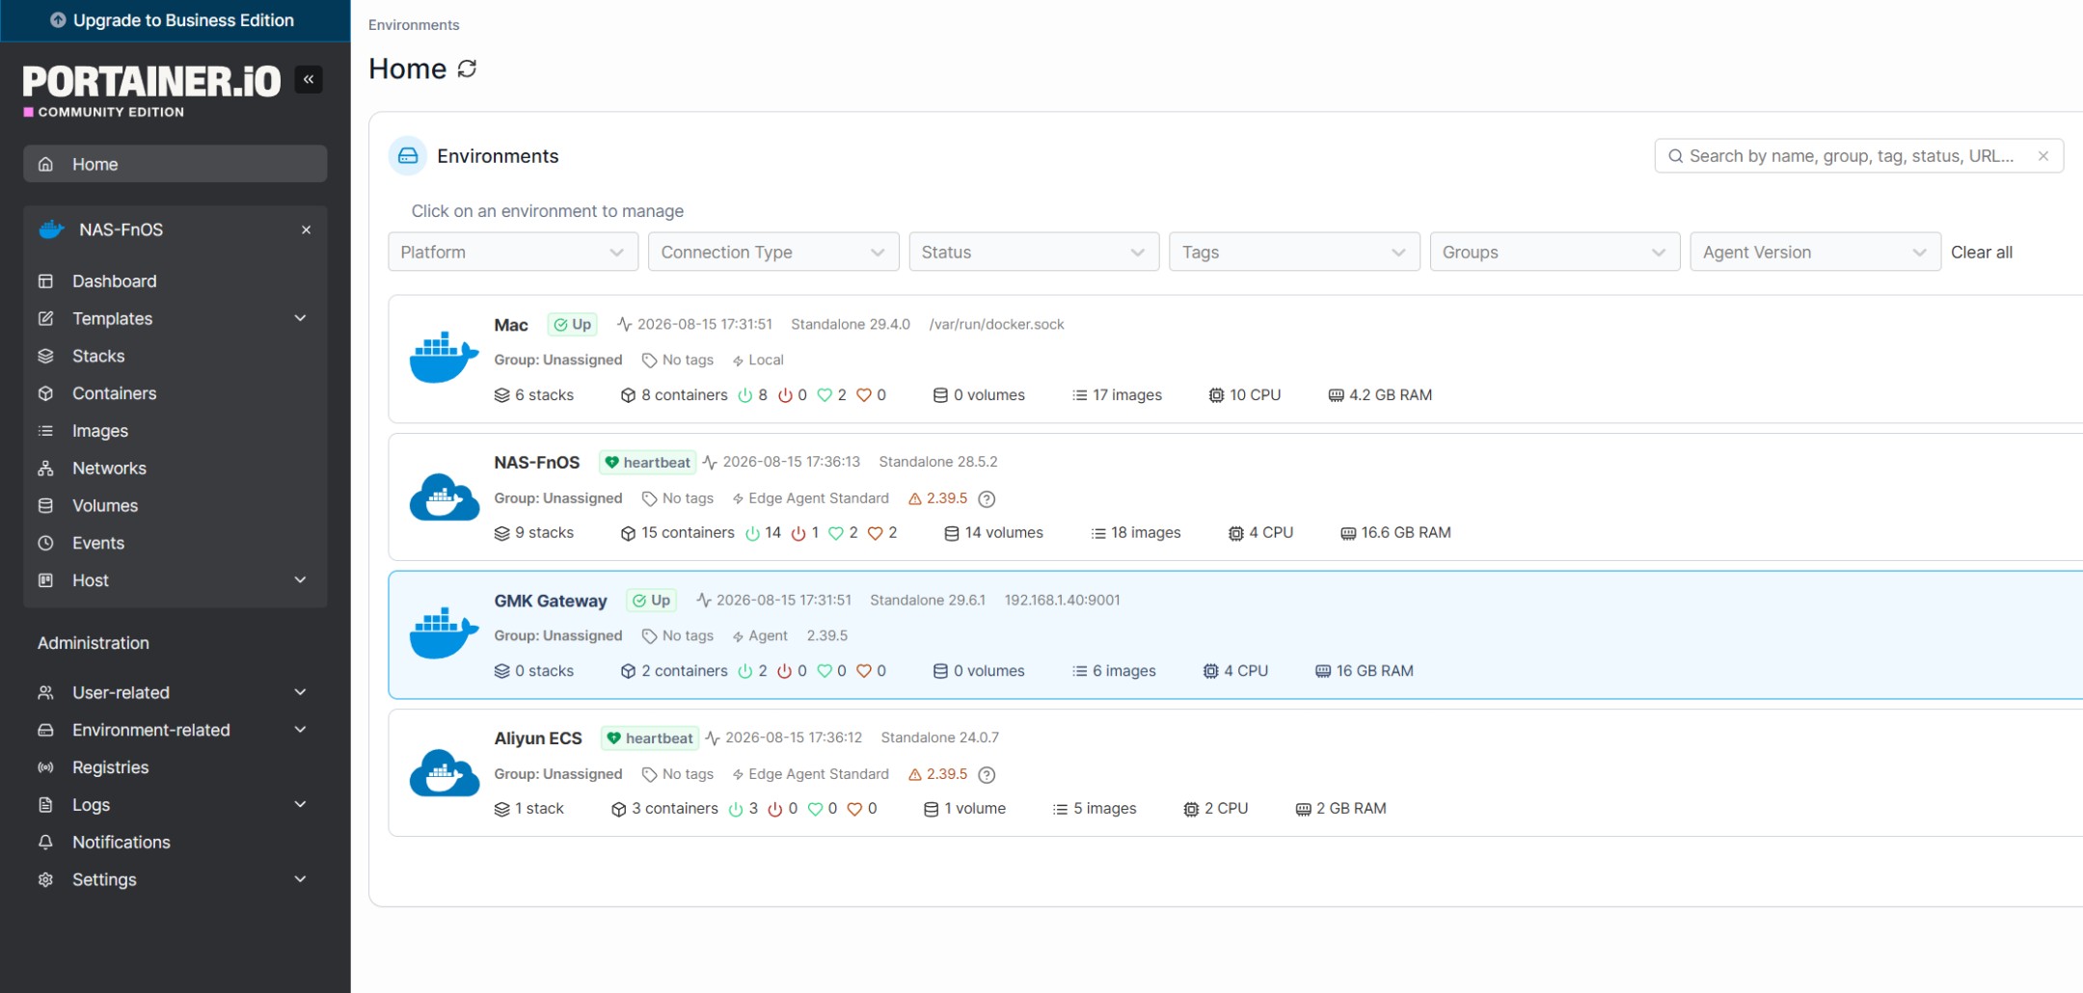This screenshot has width=2083, height=993.
Task: Click the Registries icon in the sidebar
Action: 45,767
